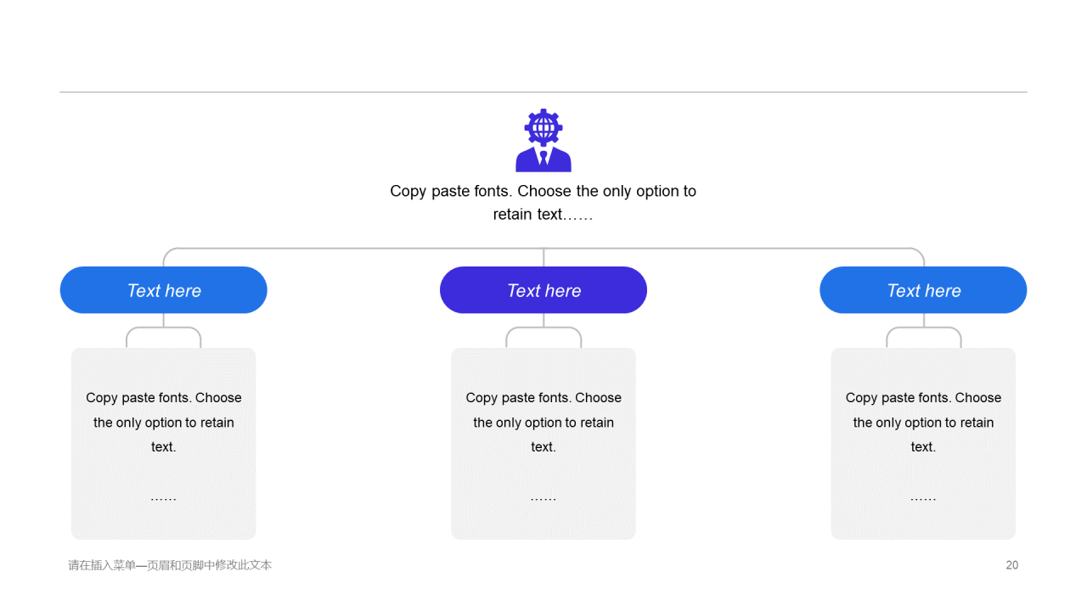
Task: Select the paragraph in the right gray box
Action: [923, 422]
